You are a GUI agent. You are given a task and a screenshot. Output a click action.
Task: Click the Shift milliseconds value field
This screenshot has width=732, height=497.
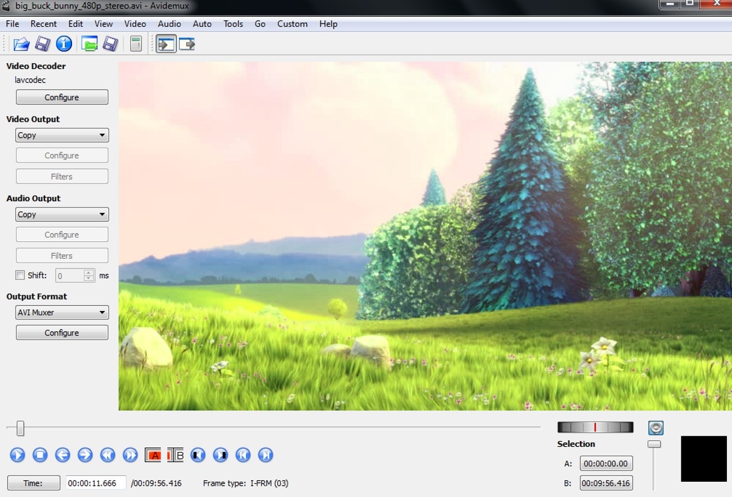click(70, 275)
